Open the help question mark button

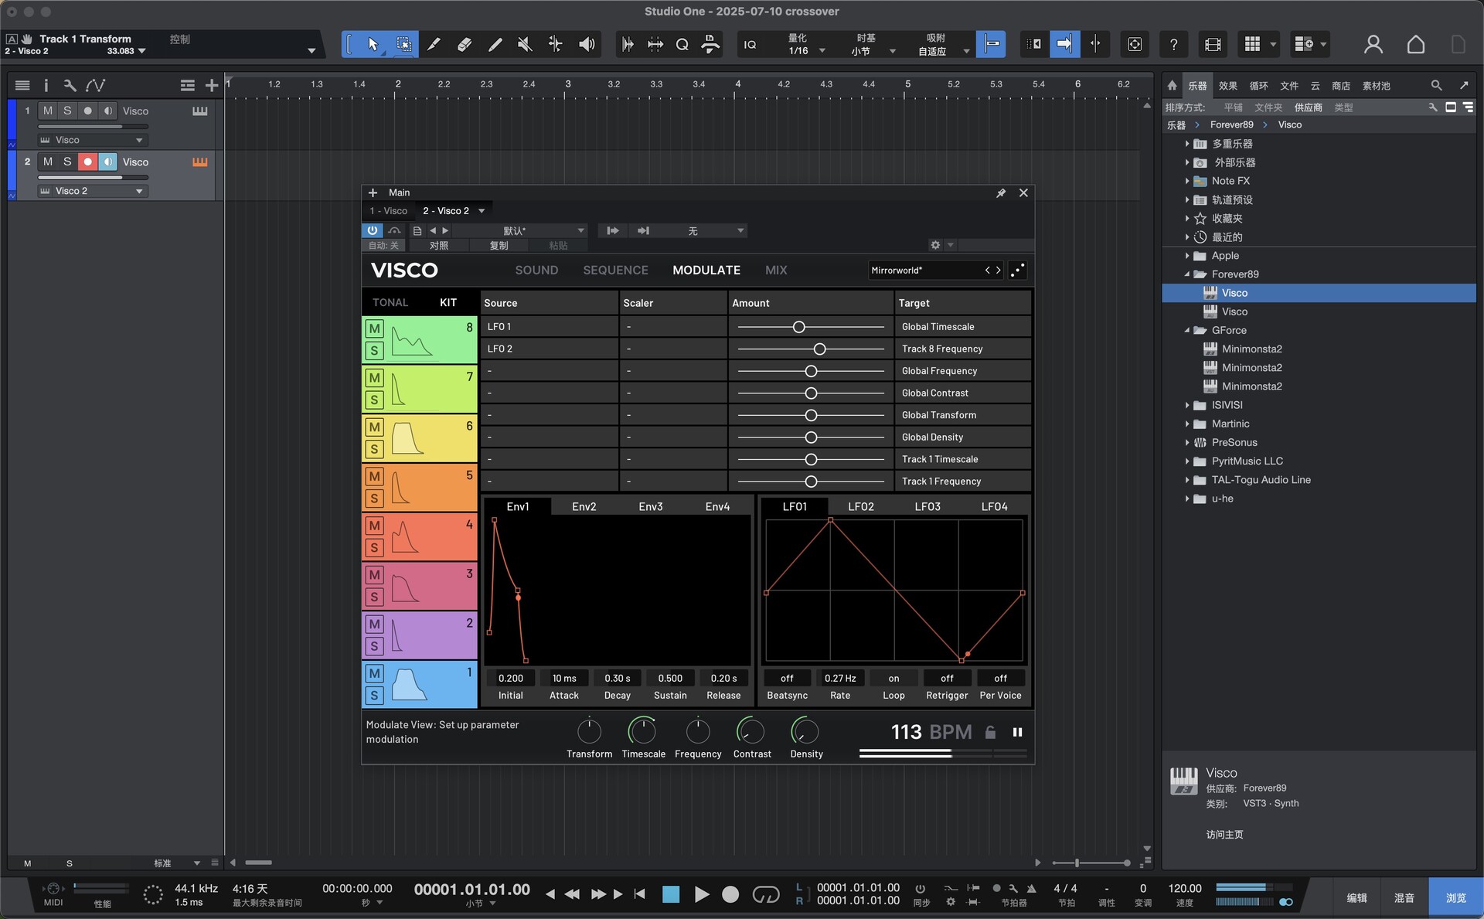coord(1173,44)
